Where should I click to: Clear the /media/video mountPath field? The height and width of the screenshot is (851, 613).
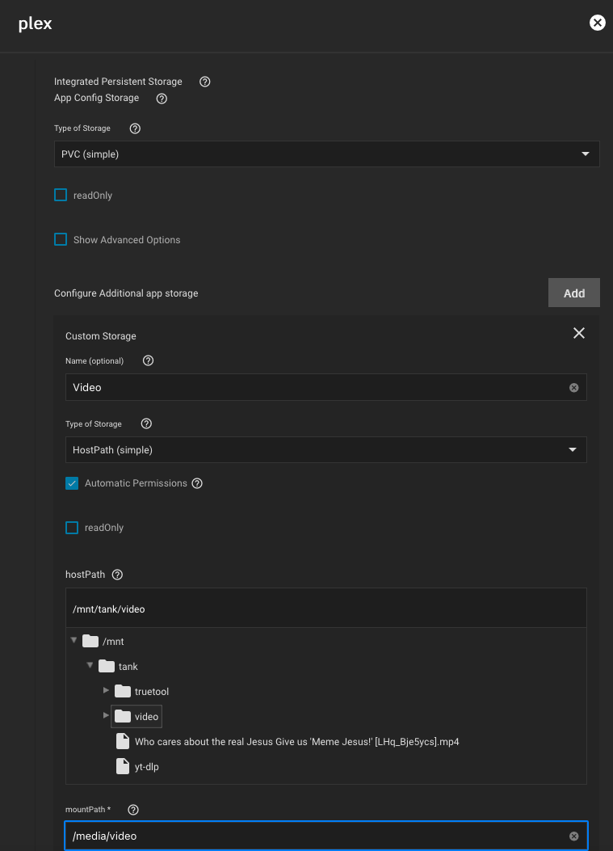[574, 836]
